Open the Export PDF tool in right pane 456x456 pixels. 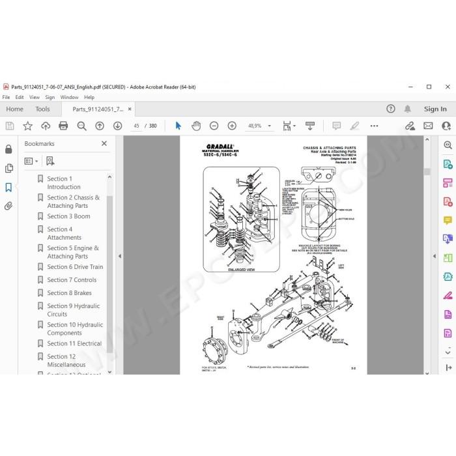(448, 164)
